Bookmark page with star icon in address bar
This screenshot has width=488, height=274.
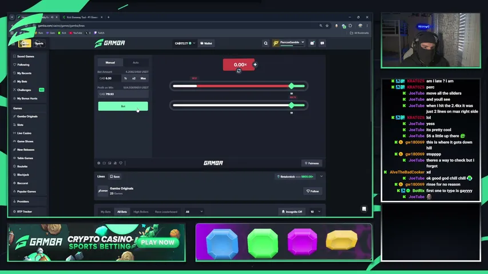click(x=327, y=26)
